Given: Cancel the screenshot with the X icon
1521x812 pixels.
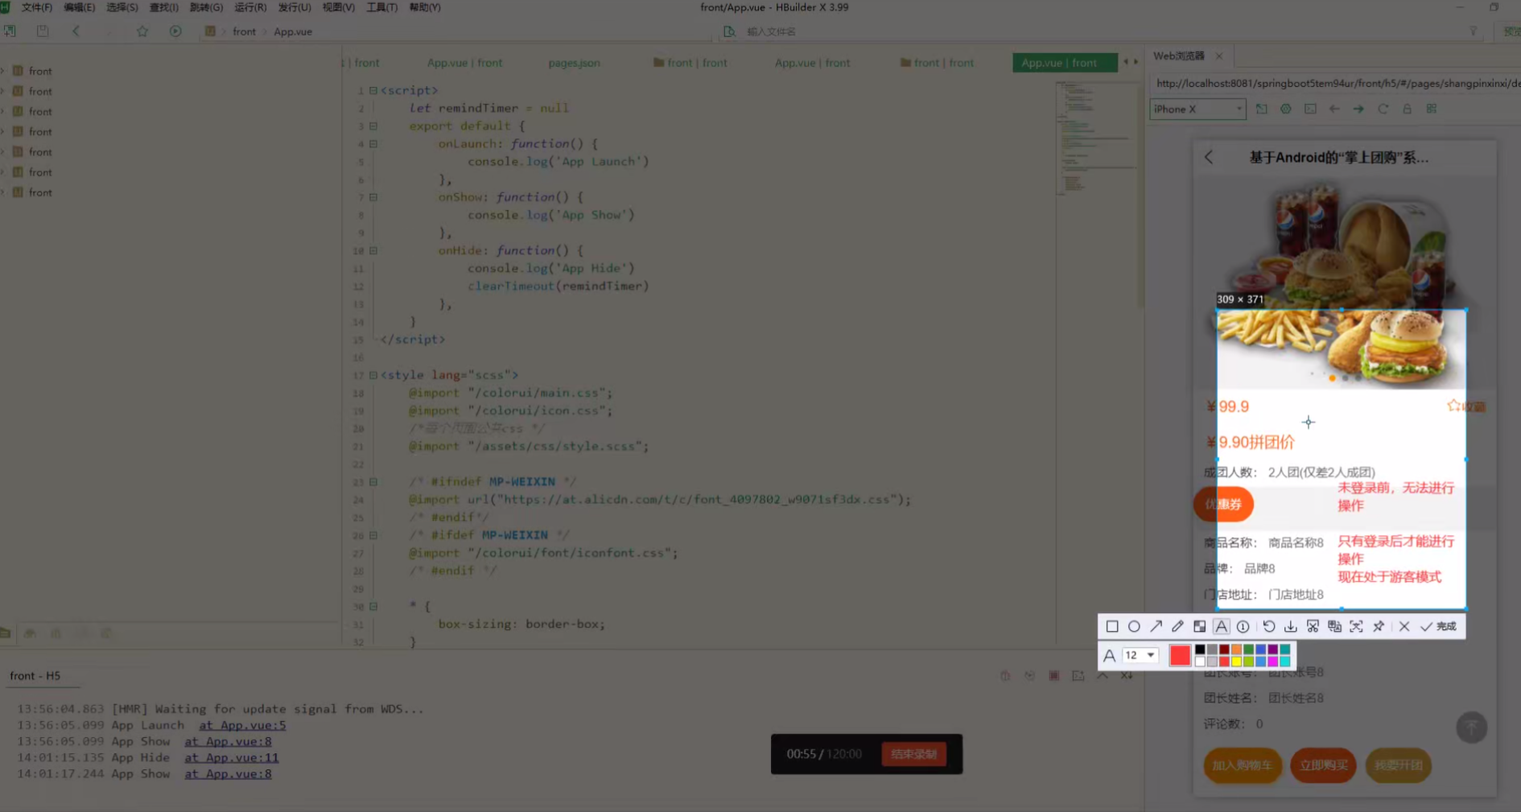Looking at the screenshot, I should [x=1404, y=626].
